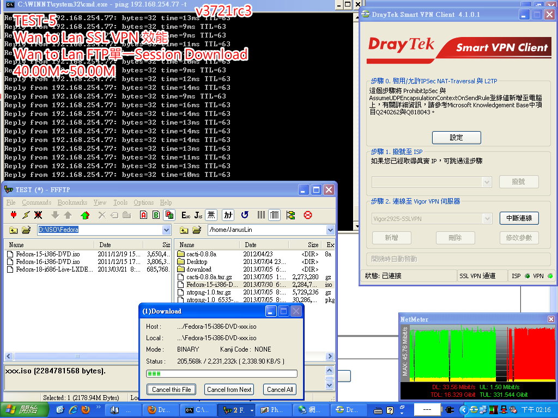Screen dimensions: 558x418
Task: Select the Desktop folder in remote pane
Action: 192,262
